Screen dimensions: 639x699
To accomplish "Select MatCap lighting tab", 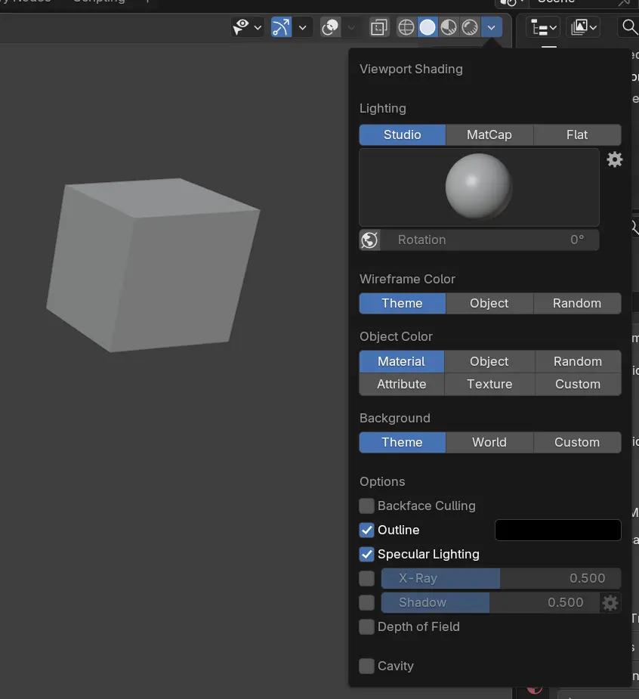I will pos(489,135).
